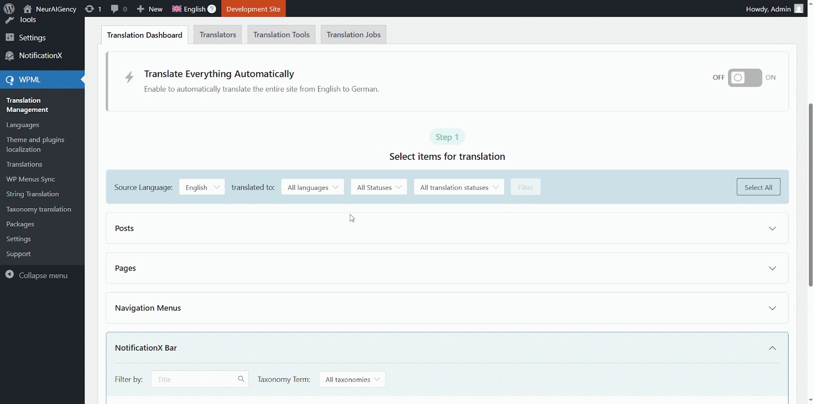The width and height of the screenshot is (814, 404).
Task: Switch to the Translators tab
Action: [218, 35]
